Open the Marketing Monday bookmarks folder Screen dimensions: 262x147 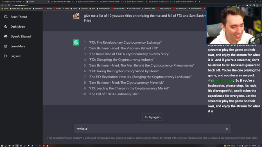pos(103,9)
